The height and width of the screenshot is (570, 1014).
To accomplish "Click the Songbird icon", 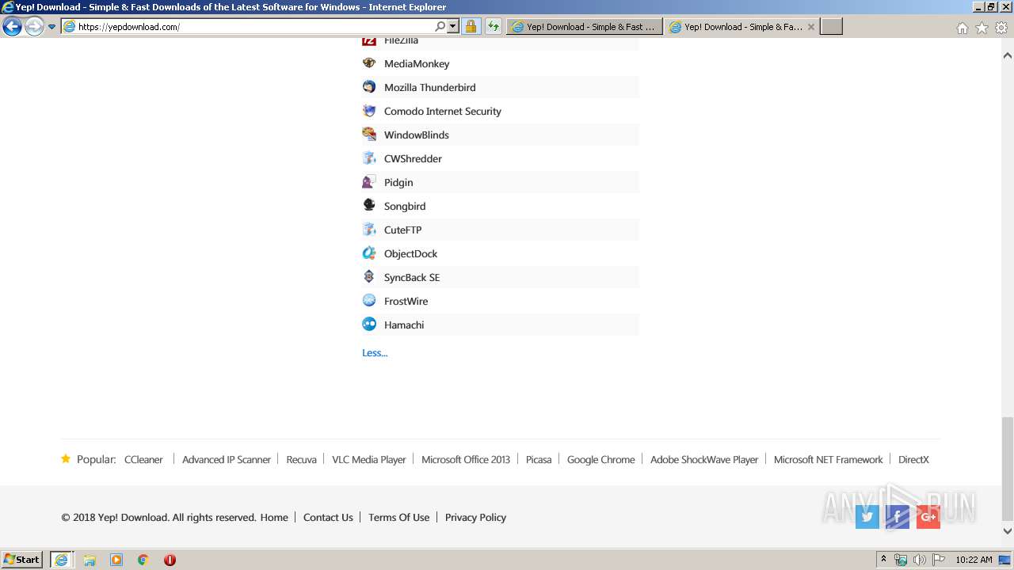I will coord(369,206).
